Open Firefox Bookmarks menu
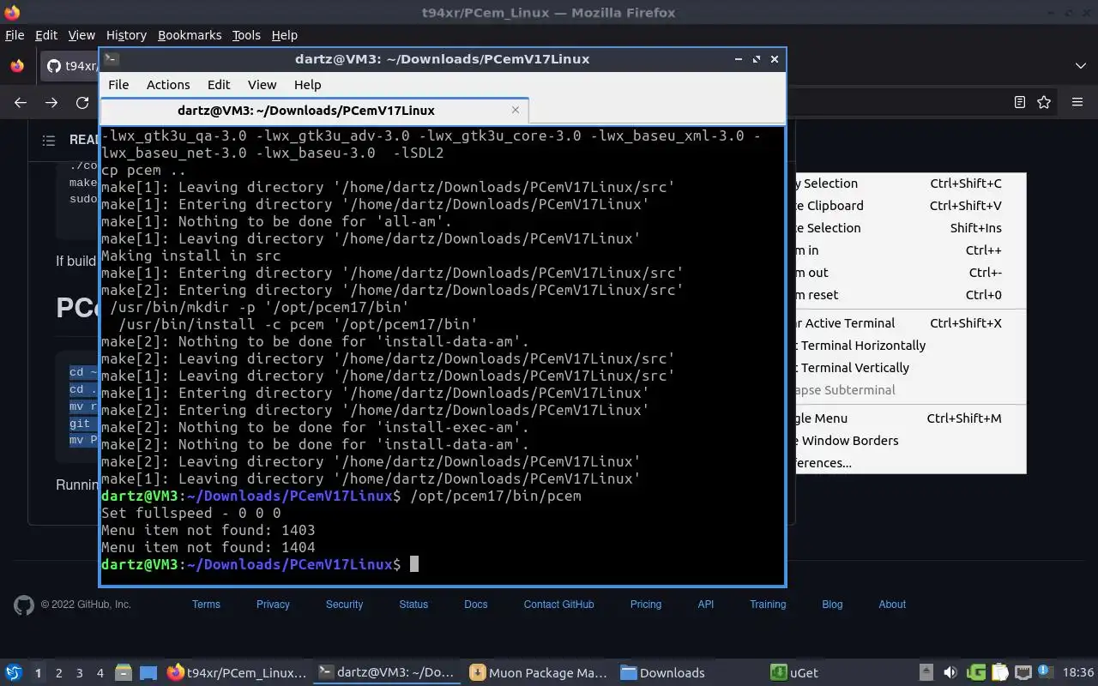The width and height of the screenshot is (1098, 686). tap(190, 35)
